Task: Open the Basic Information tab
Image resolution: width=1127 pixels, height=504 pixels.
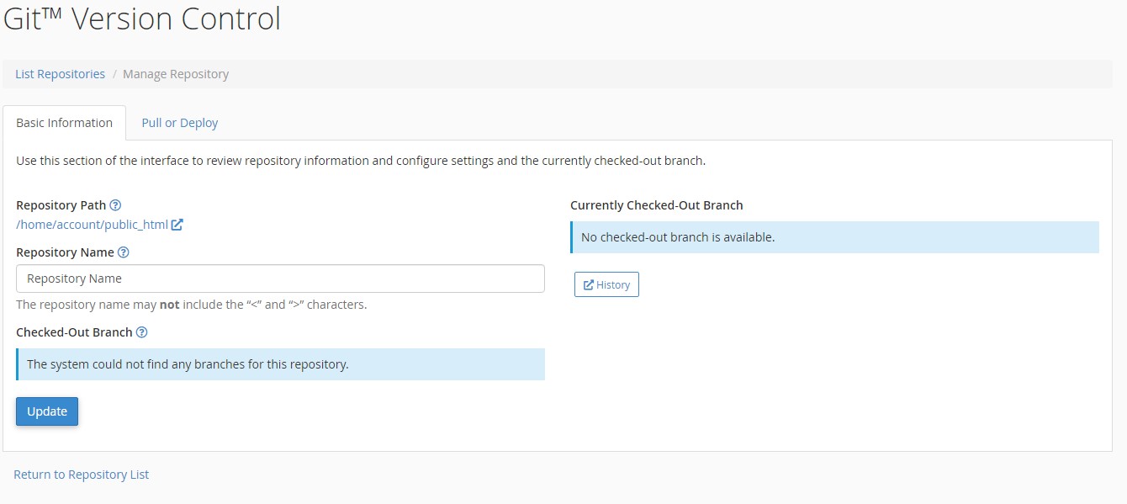Action: coord(64,123)
